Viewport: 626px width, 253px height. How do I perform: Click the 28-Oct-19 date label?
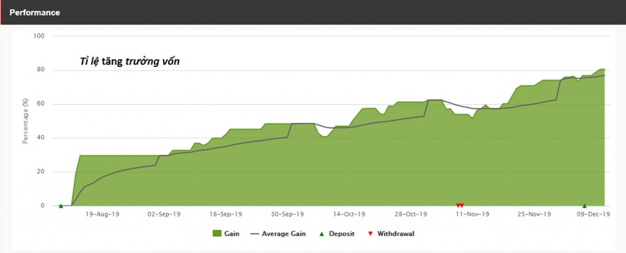pyautogui.click(x=410, y=215)
